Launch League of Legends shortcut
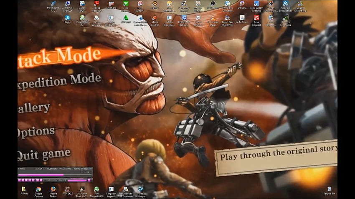The width and height of the screenshot is (355, 199). [x=111, y=192]
